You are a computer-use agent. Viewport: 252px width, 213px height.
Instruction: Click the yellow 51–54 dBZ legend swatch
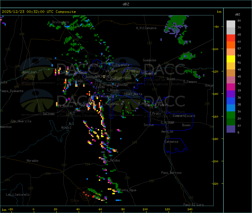pyautogui.click(x=231, y=59)
